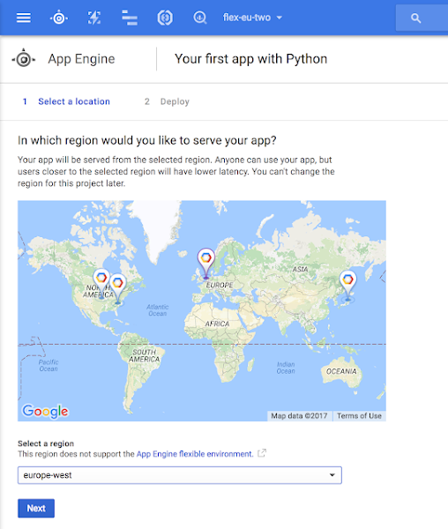Open the pinned bars icon in top bar

click(130, 18)
